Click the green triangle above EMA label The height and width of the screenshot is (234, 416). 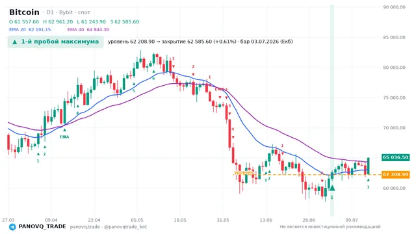pyautogui.click(x=64, y=130)
